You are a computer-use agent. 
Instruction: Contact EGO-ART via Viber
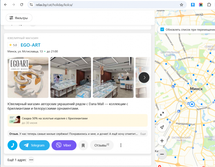point(64,145)
